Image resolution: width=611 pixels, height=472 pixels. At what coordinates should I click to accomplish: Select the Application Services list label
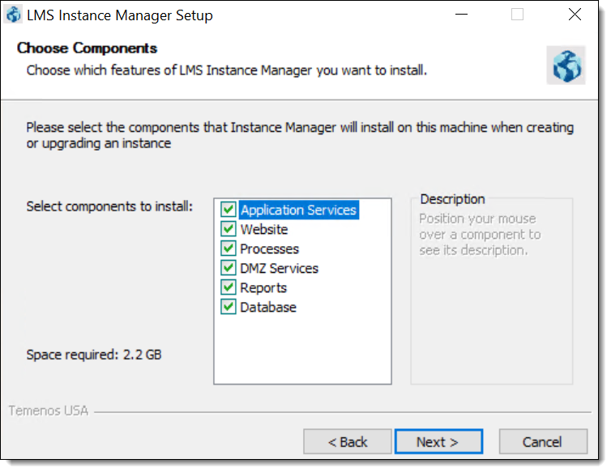[x=299, y=210]
